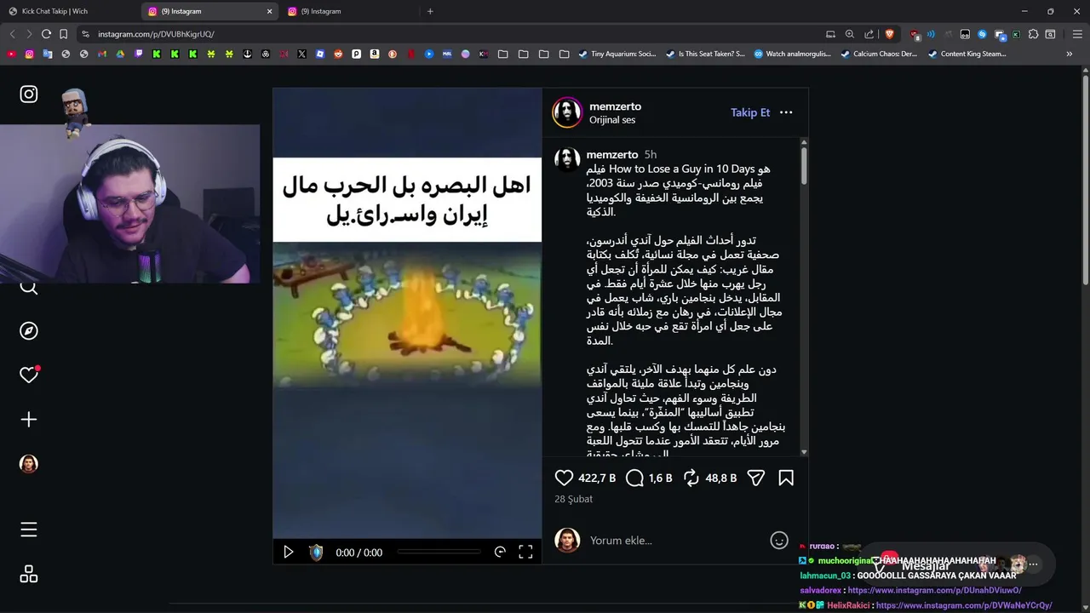The height and width of the screenshot is (613, 1090).
Task: Open Is This Seat Taken bookmark
Action: coord(705,54)
